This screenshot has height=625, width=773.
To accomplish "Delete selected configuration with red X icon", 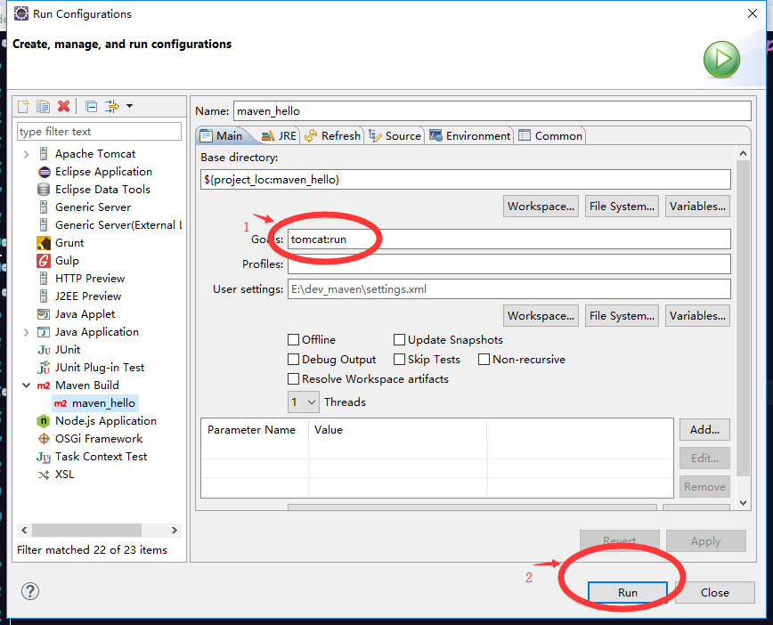I will (63, 107).
